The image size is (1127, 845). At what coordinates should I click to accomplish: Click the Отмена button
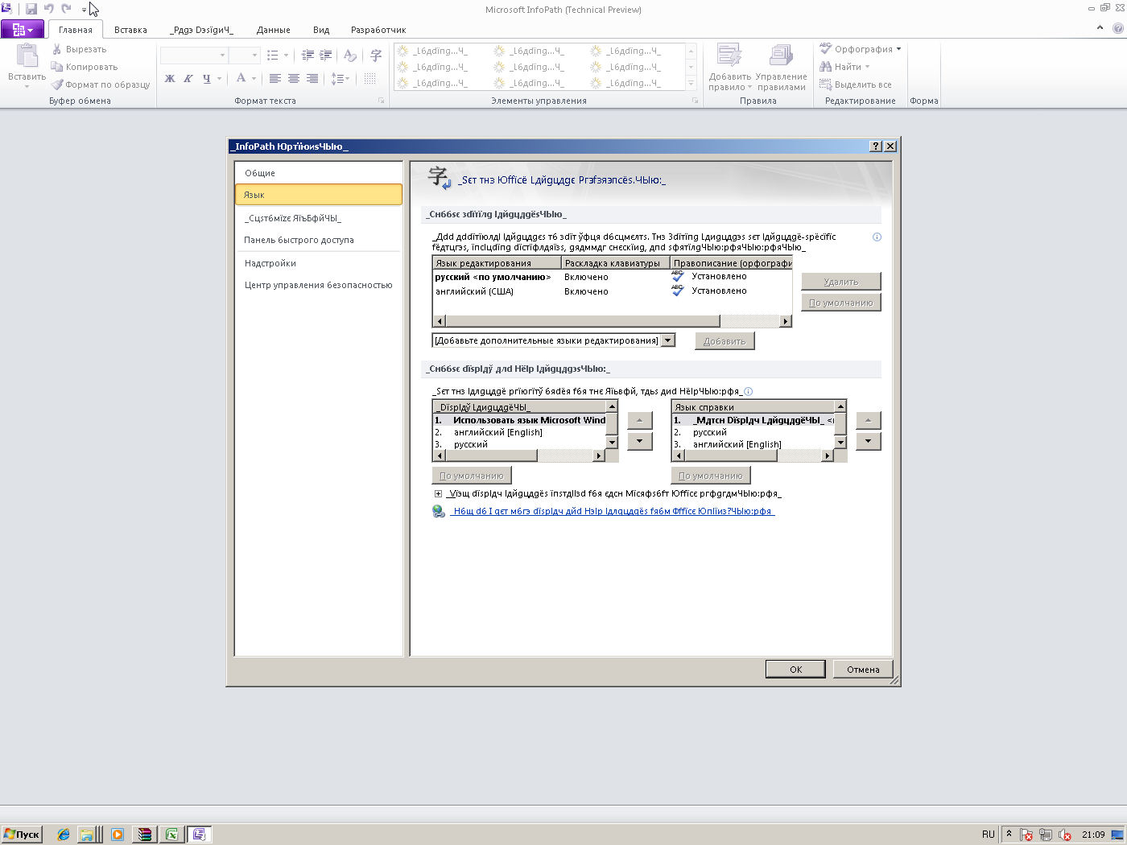tap(863, 669)
